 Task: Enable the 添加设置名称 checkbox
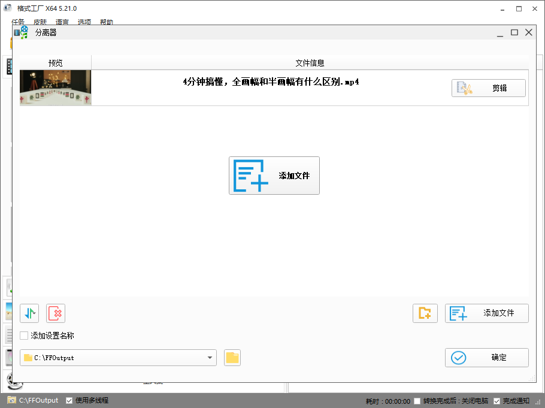[x=23, y=336]
